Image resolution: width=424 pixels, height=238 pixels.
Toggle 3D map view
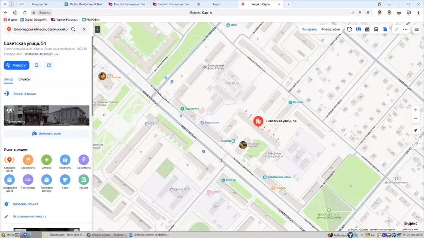click(x=416, y=143)
